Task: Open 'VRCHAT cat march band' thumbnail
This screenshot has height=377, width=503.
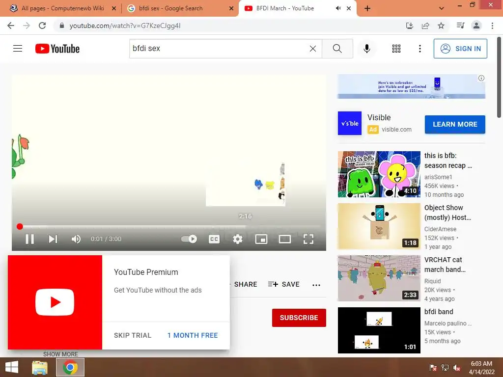Action: [x=379, y=278]
